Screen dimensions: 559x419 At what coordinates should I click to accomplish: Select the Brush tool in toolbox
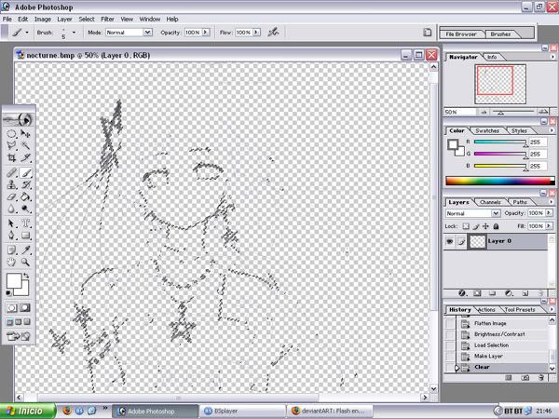[25, 173]
